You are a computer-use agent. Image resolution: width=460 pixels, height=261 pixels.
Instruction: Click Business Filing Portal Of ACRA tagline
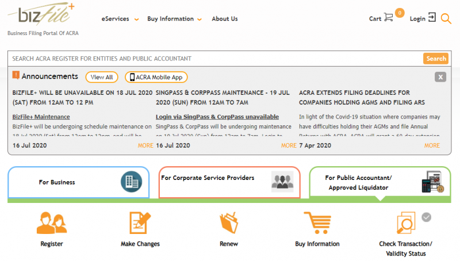(x=43, y=33)
